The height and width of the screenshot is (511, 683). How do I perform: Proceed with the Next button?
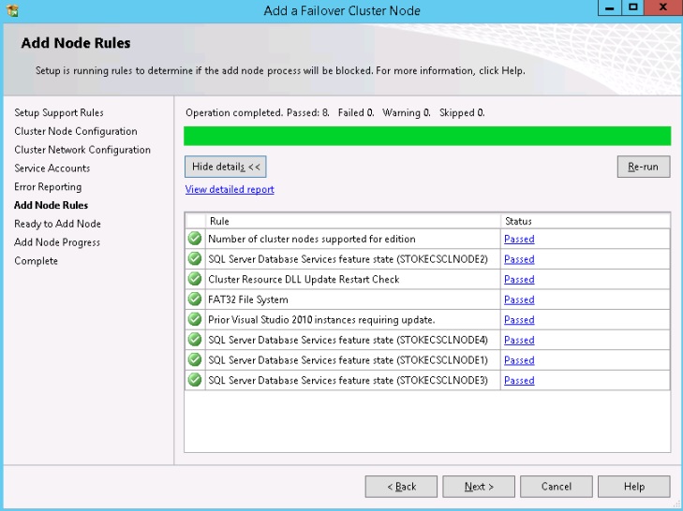point(479,486)
